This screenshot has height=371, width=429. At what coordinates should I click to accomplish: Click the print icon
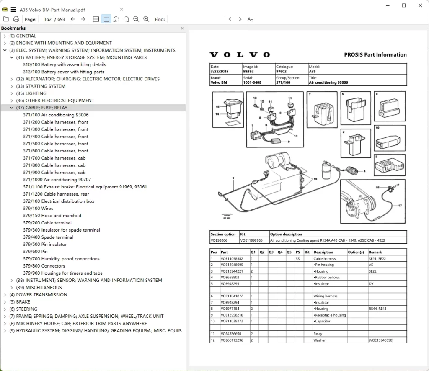click(16, 19)
